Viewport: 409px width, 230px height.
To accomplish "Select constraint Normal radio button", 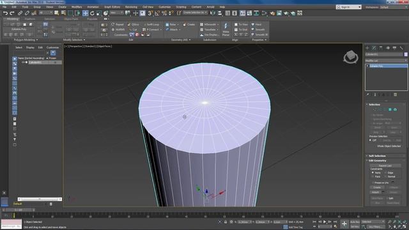I will 385,176.
